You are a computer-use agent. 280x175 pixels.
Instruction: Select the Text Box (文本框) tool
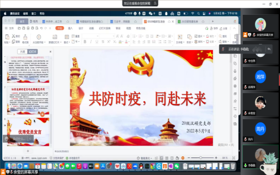[x=180, y=37]
